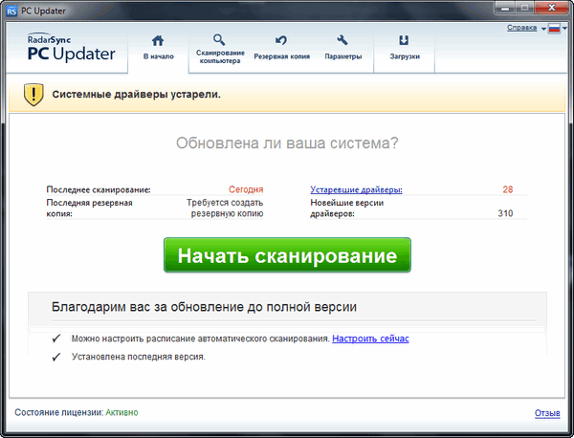The width and height of the screenshot is (574, 438).
Task: Click the downloads arrow icon
Action: tap(404, 40)
